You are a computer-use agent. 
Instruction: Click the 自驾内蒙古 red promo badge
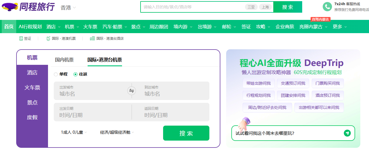(x=320, y=19)
